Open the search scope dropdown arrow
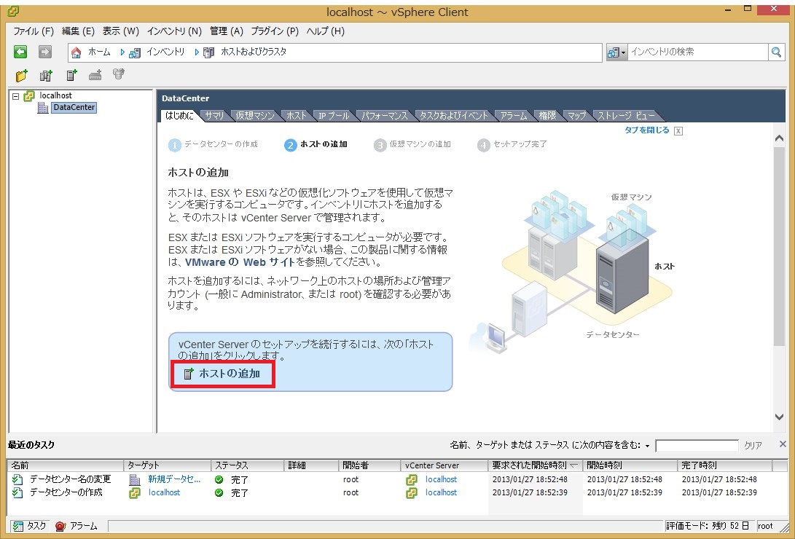Screen dimensions: 795x539 (x=624, y=52)
